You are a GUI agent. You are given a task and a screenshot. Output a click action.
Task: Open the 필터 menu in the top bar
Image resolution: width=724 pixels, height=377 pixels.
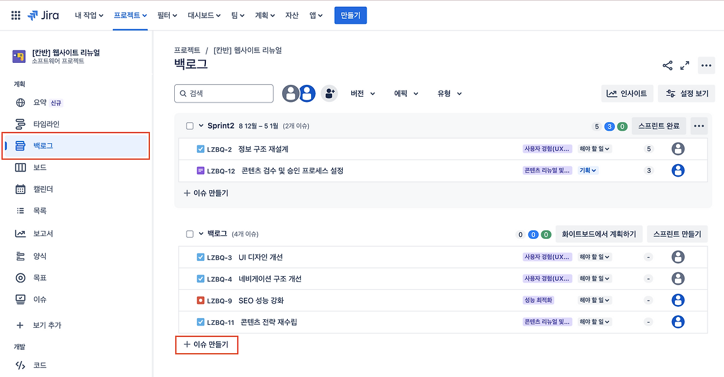tap(166, 15)
